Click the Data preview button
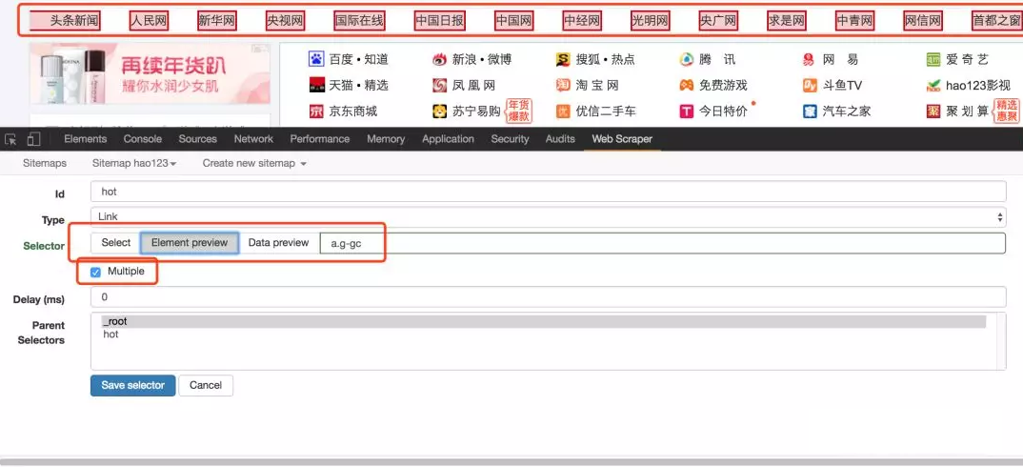The image size is (1023, 467). coord(278,243)
